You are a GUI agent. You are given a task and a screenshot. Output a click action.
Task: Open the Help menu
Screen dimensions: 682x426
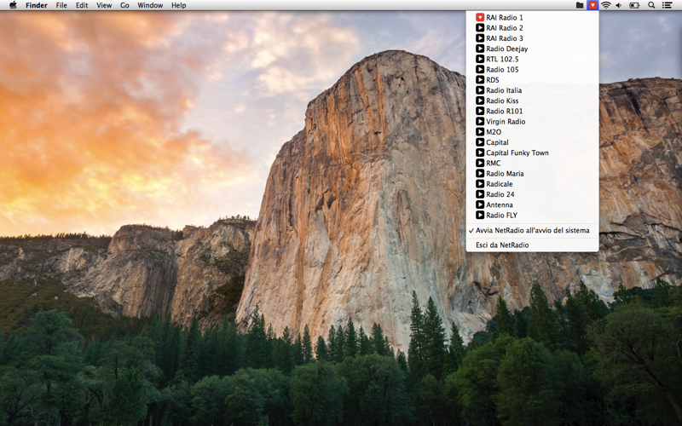pos(179,5)
